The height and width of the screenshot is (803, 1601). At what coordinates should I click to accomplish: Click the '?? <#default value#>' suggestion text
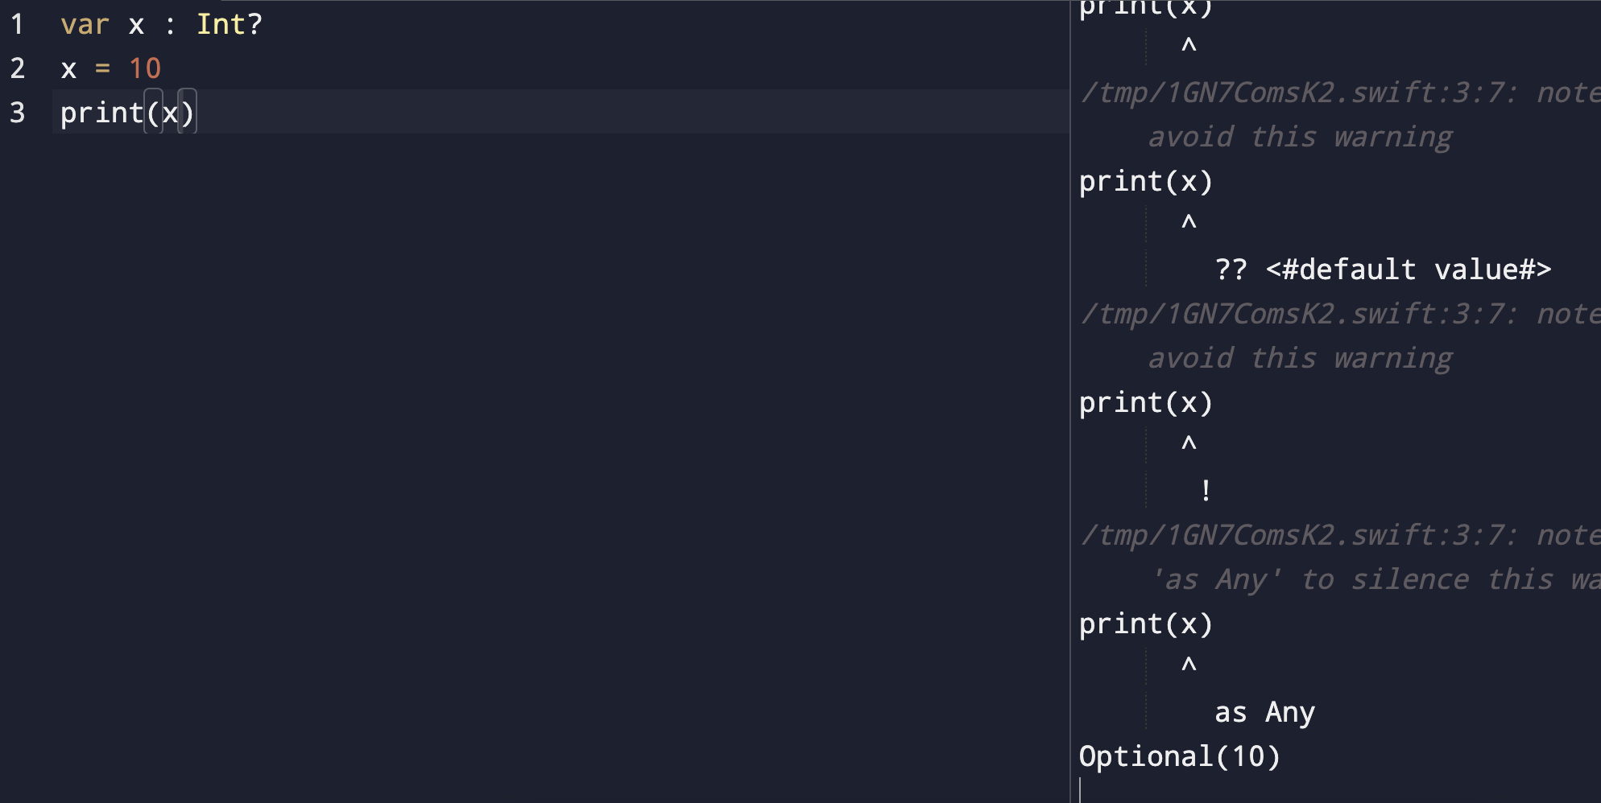coord(1383,270)
